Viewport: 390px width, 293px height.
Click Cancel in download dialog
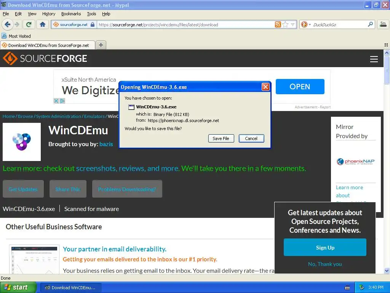pos(251,138)
